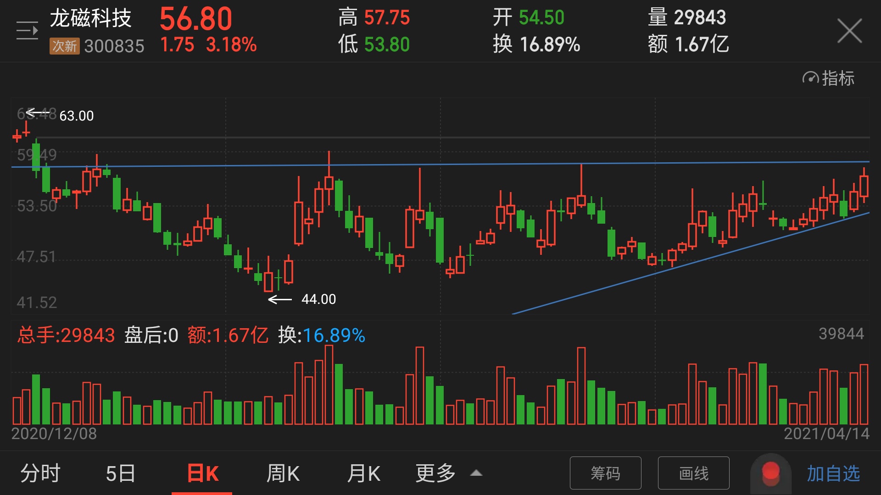This screenshot has width=881, height=495.
Task: Click the up arrow beside 更多
Action: coord(476,473)
